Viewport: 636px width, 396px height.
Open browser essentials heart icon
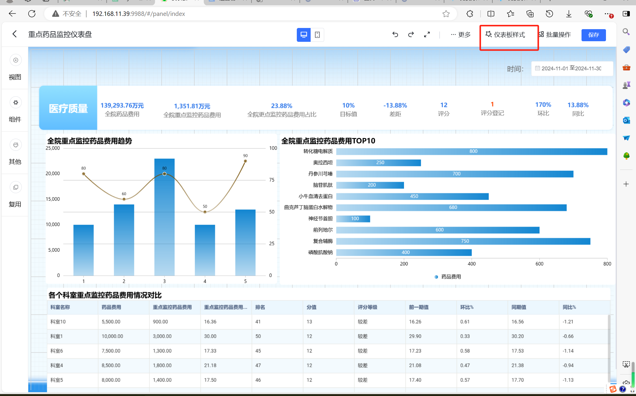(x=588, y=14)
